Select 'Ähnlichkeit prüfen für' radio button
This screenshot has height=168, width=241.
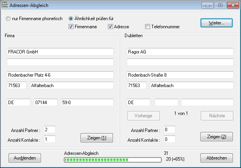coord(71,19)
